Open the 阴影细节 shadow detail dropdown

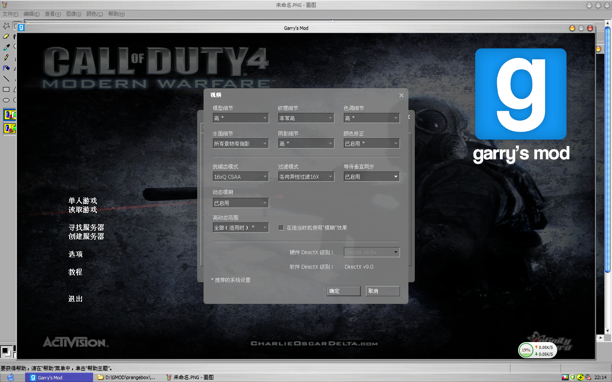pyautogui.click(x=306, y=143)
